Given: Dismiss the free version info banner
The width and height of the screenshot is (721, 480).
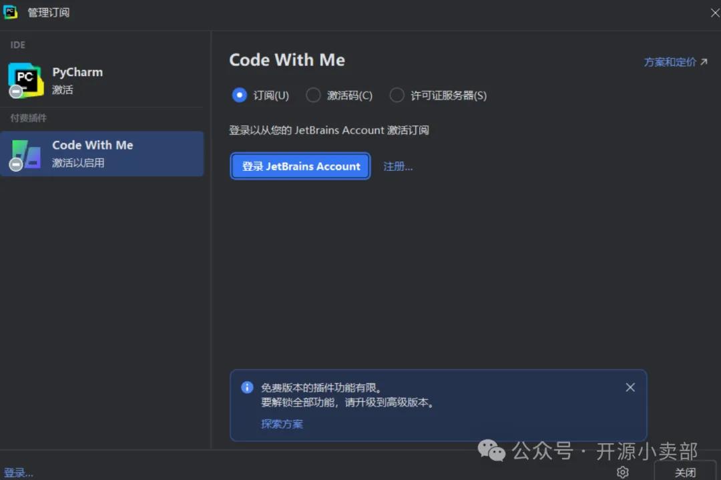Looking at the screenshot, I should coord(630,388).
